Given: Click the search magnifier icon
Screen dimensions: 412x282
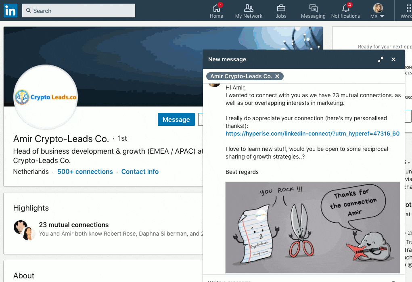Looking at the screenshot, I should click(x=29, y=10).
